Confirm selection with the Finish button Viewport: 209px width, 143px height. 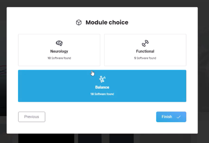tap(171, 117)
